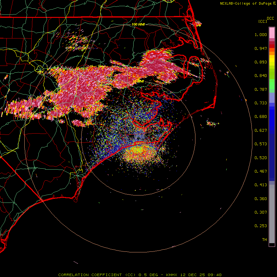Select the 0.520 legend value

pyautogui.click(x=261, y=158)
